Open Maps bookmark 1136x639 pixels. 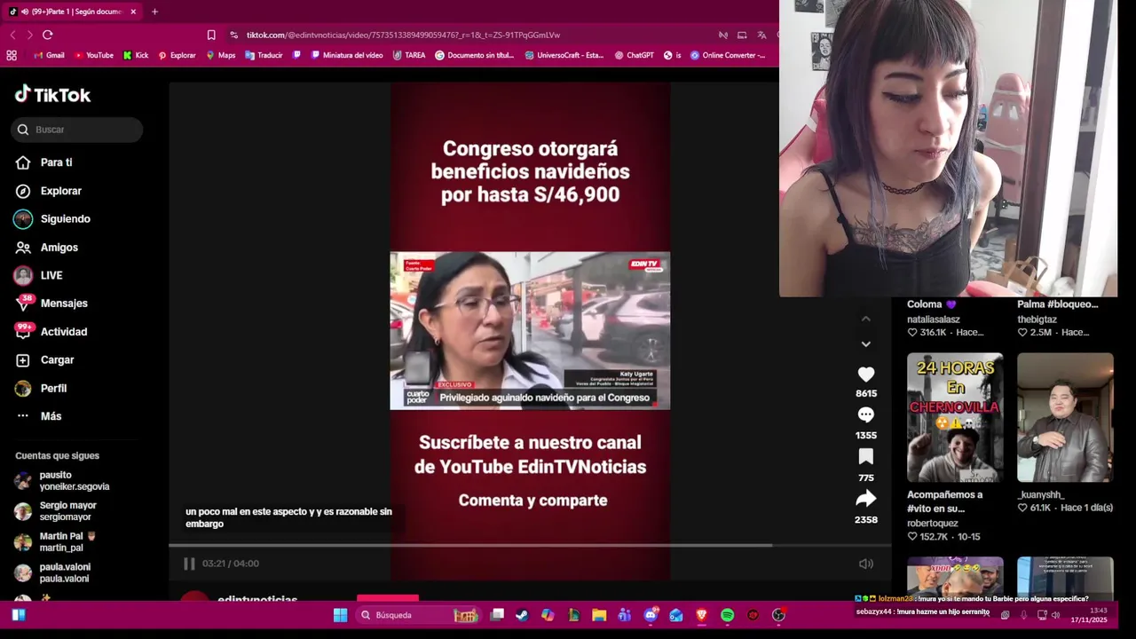pos(221,55)
